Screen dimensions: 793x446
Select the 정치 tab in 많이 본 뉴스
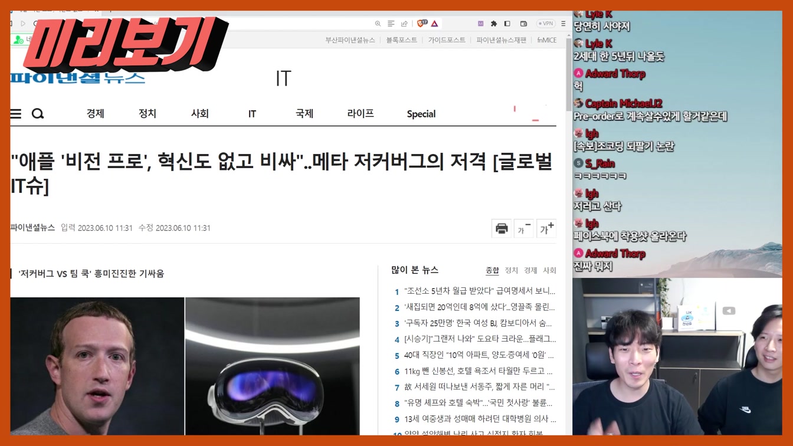pyautogui.click(x=512, y=270)
